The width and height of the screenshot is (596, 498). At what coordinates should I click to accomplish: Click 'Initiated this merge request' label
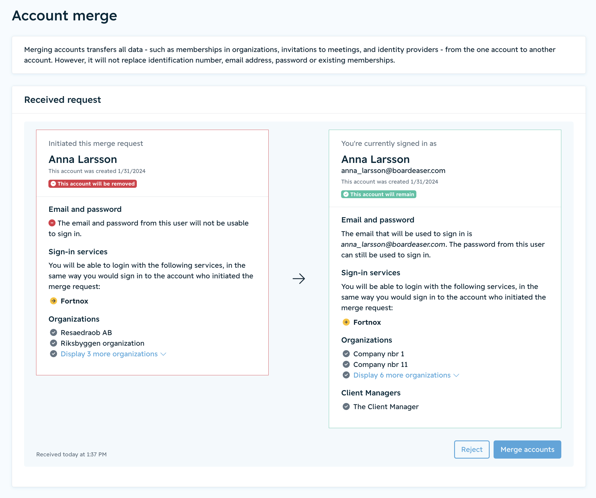point(96,143)
